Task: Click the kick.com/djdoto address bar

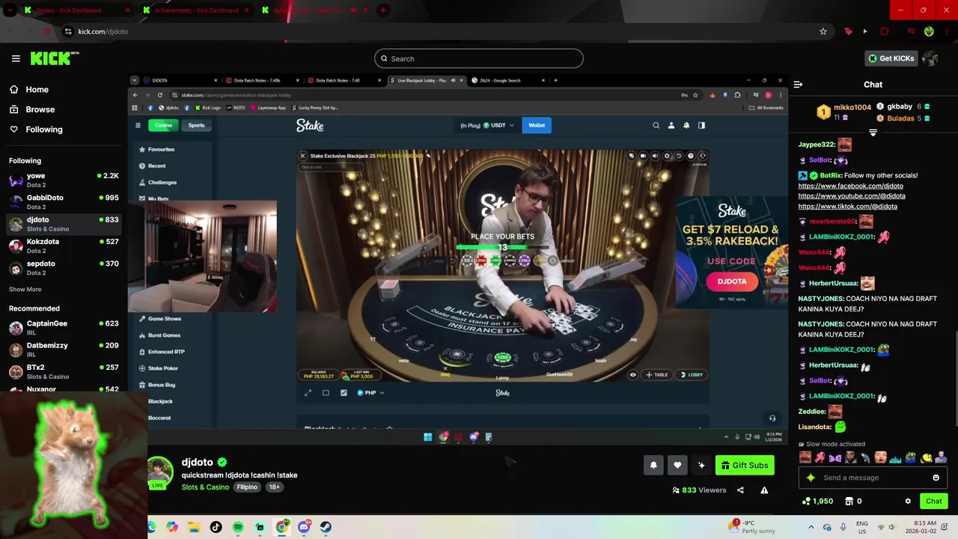Action: pos(442,31)
